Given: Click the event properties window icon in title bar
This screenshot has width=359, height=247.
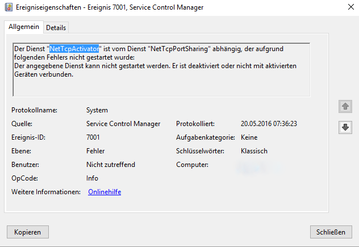Looking at the screenshot, I should click(7, 7).
